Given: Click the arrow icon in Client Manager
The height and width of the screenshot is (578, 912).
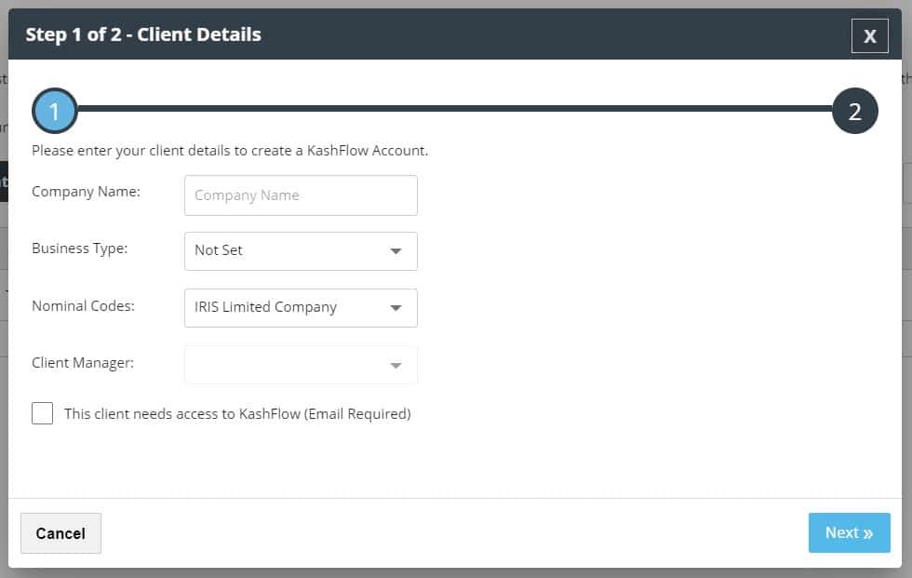Looking at the screenshot, I should click(x=396, y=366).
